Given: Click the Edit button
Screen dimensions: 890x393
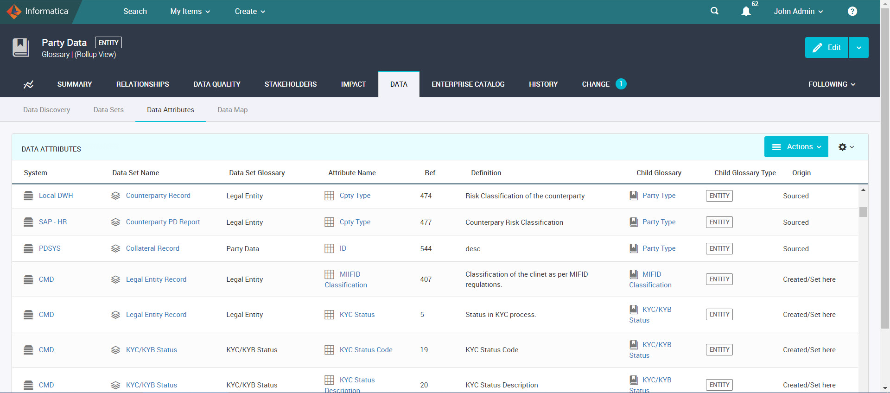Looking at the screenshot, I should [826, 48].
